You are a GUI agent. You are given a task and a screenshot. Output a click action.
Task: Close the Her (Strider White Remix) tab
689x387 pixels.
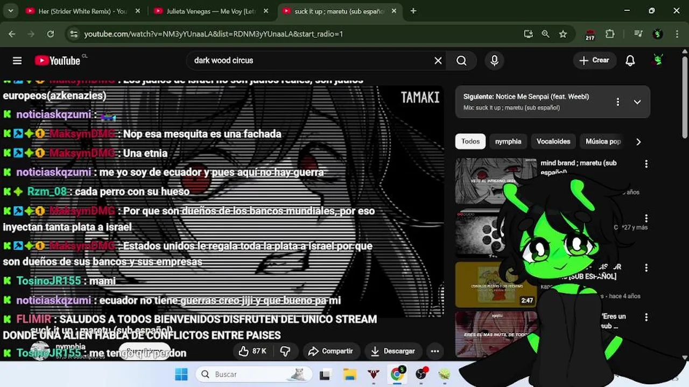[x=138, y=11]
